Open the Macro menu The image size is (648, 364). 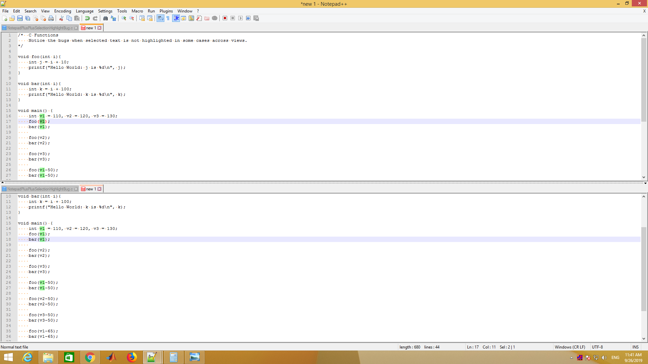tap(137, 11)
